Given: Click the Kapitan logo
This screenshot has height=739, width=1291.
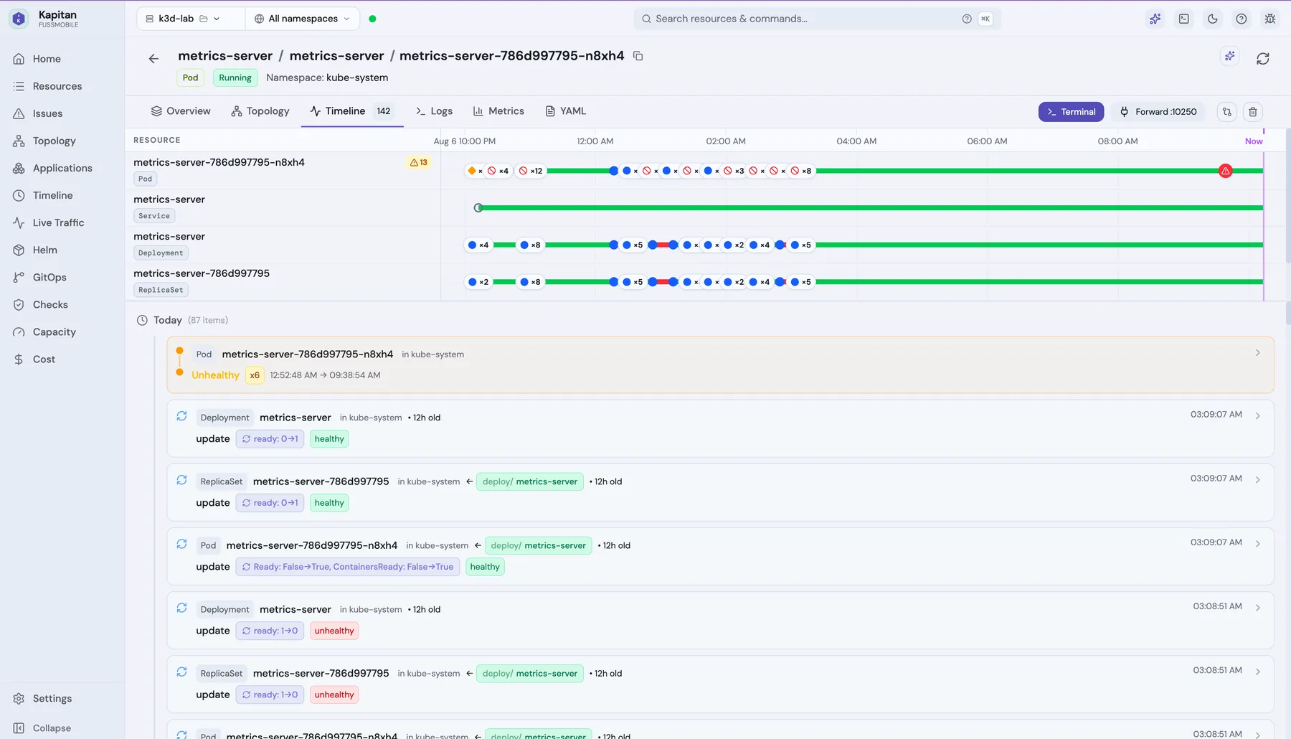Looking at the screenshot, I should [19, 19].
